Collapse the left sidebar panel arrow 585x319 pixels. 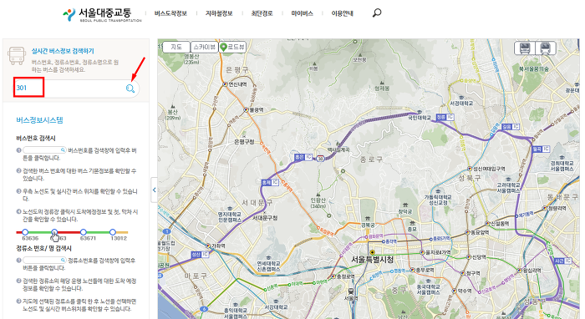[154, 190]
